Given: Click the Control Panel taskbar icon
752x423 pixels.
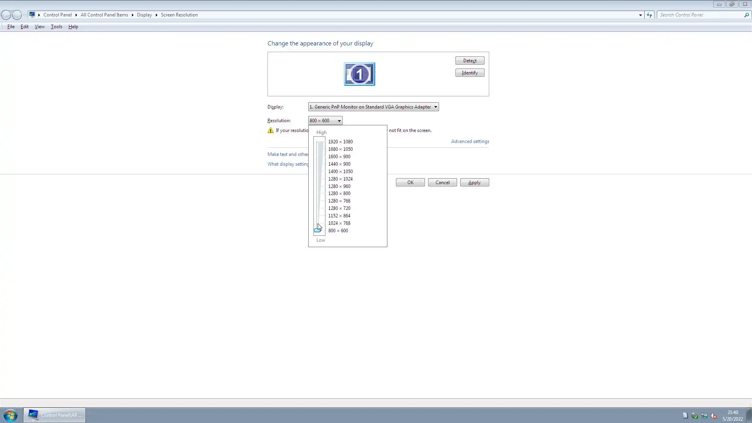Looking at the screenshot, I should pyautogui.click(x=54, y=415).
